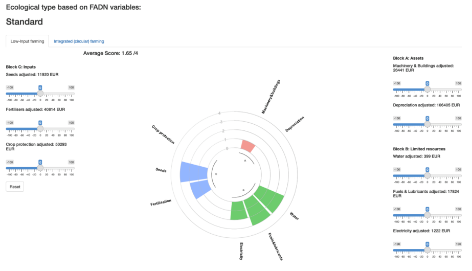This screenshot has height=271, width=472.
Task: Click the 100 max label on Seeds slider
Action: pos(71,87)
